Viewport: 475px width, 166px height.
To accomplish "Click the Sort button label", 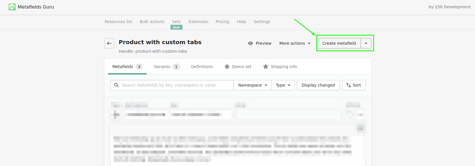I will pos(357,85).
